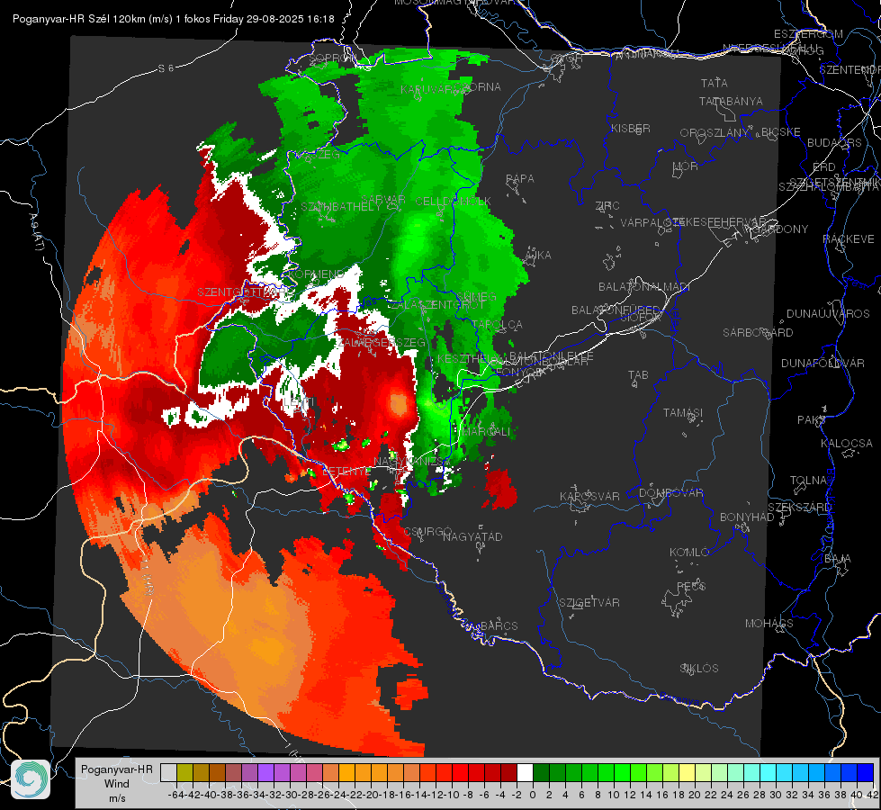Image resolution: width=881 pixels, height=810 pixels.
Task: Select the KISBER label
Action: click(x=631, y=129)
